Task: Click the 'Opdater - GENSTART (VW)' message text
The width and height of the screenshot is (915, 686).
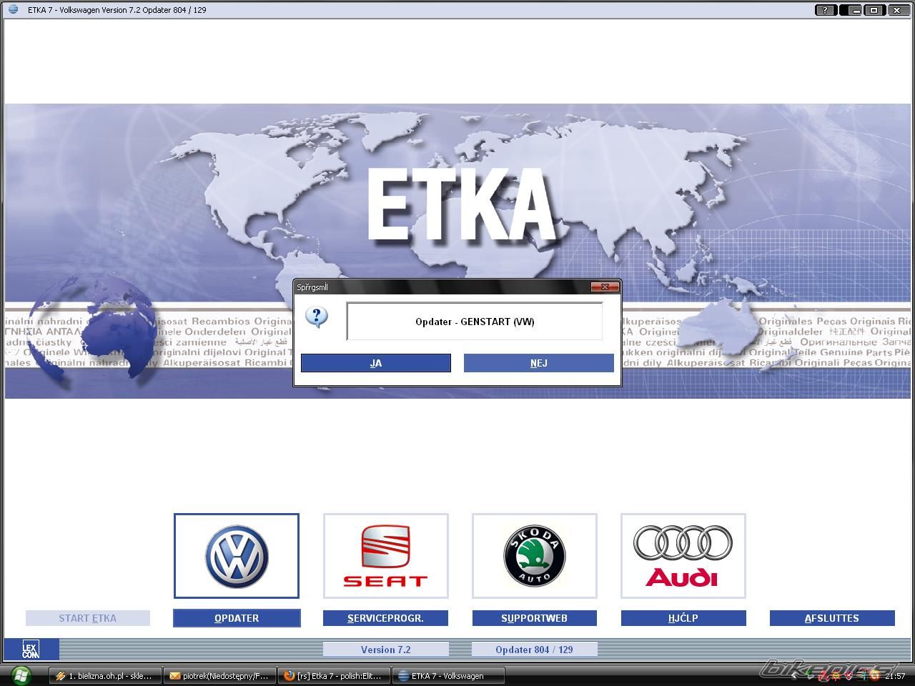Action: coord(475,322)
